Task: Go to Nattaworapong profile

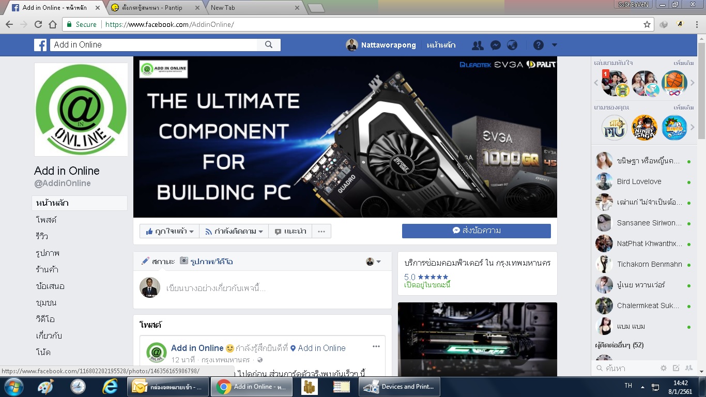Action: click(381, 45)
